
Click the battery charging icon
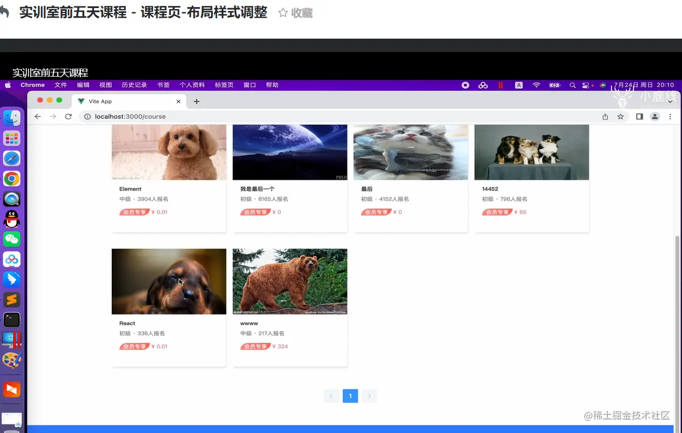click(555, 85)
